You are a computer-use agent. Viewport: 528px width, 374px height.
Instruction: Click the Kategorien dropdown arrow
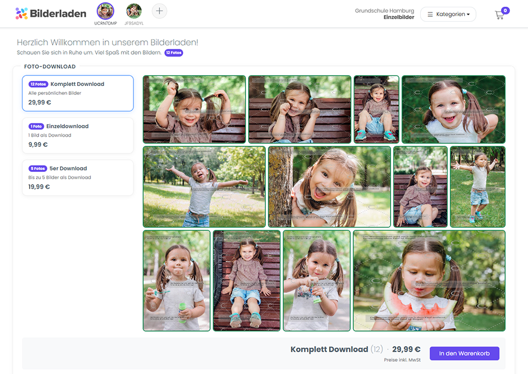(468, 15)
